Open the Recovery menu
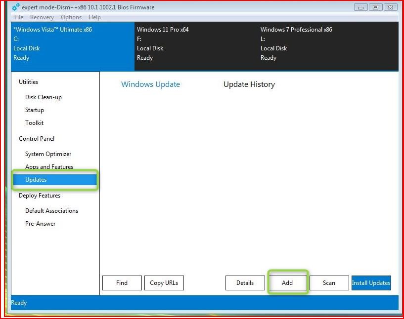The width and height of the screenshot is (404, 319). 42,17
